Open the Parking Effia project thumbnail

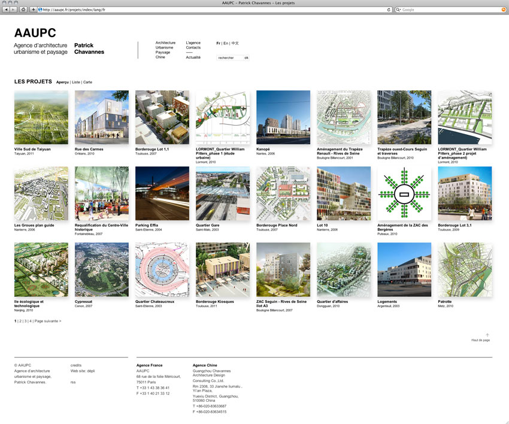[162, 193]
